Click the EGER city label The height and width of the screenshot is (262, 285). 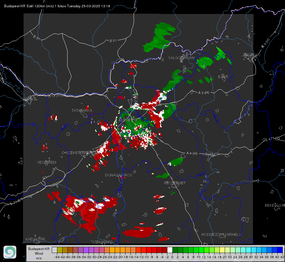[x=223, y=77]
